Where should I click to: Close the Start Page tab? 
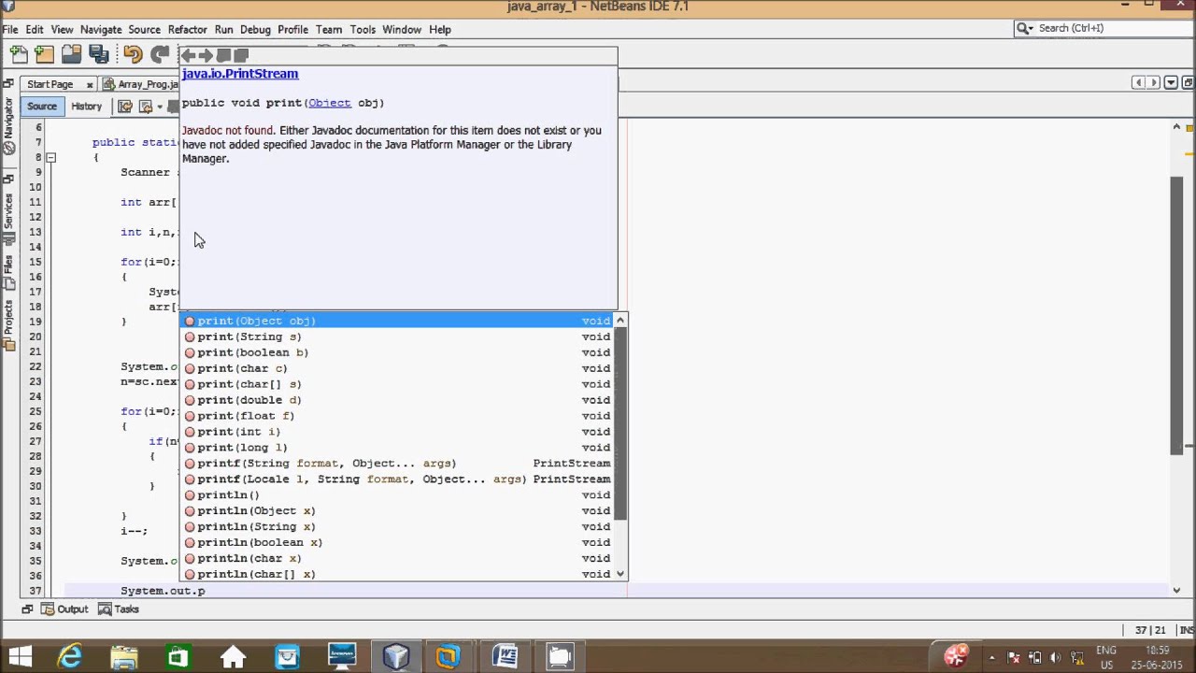coord(90,84)
